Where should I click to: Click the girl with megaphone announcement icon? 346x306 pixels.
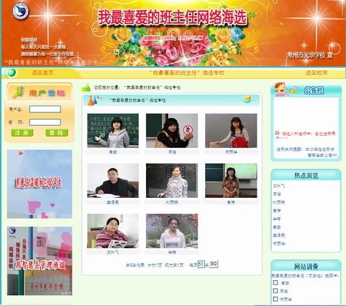pos(284,89)
